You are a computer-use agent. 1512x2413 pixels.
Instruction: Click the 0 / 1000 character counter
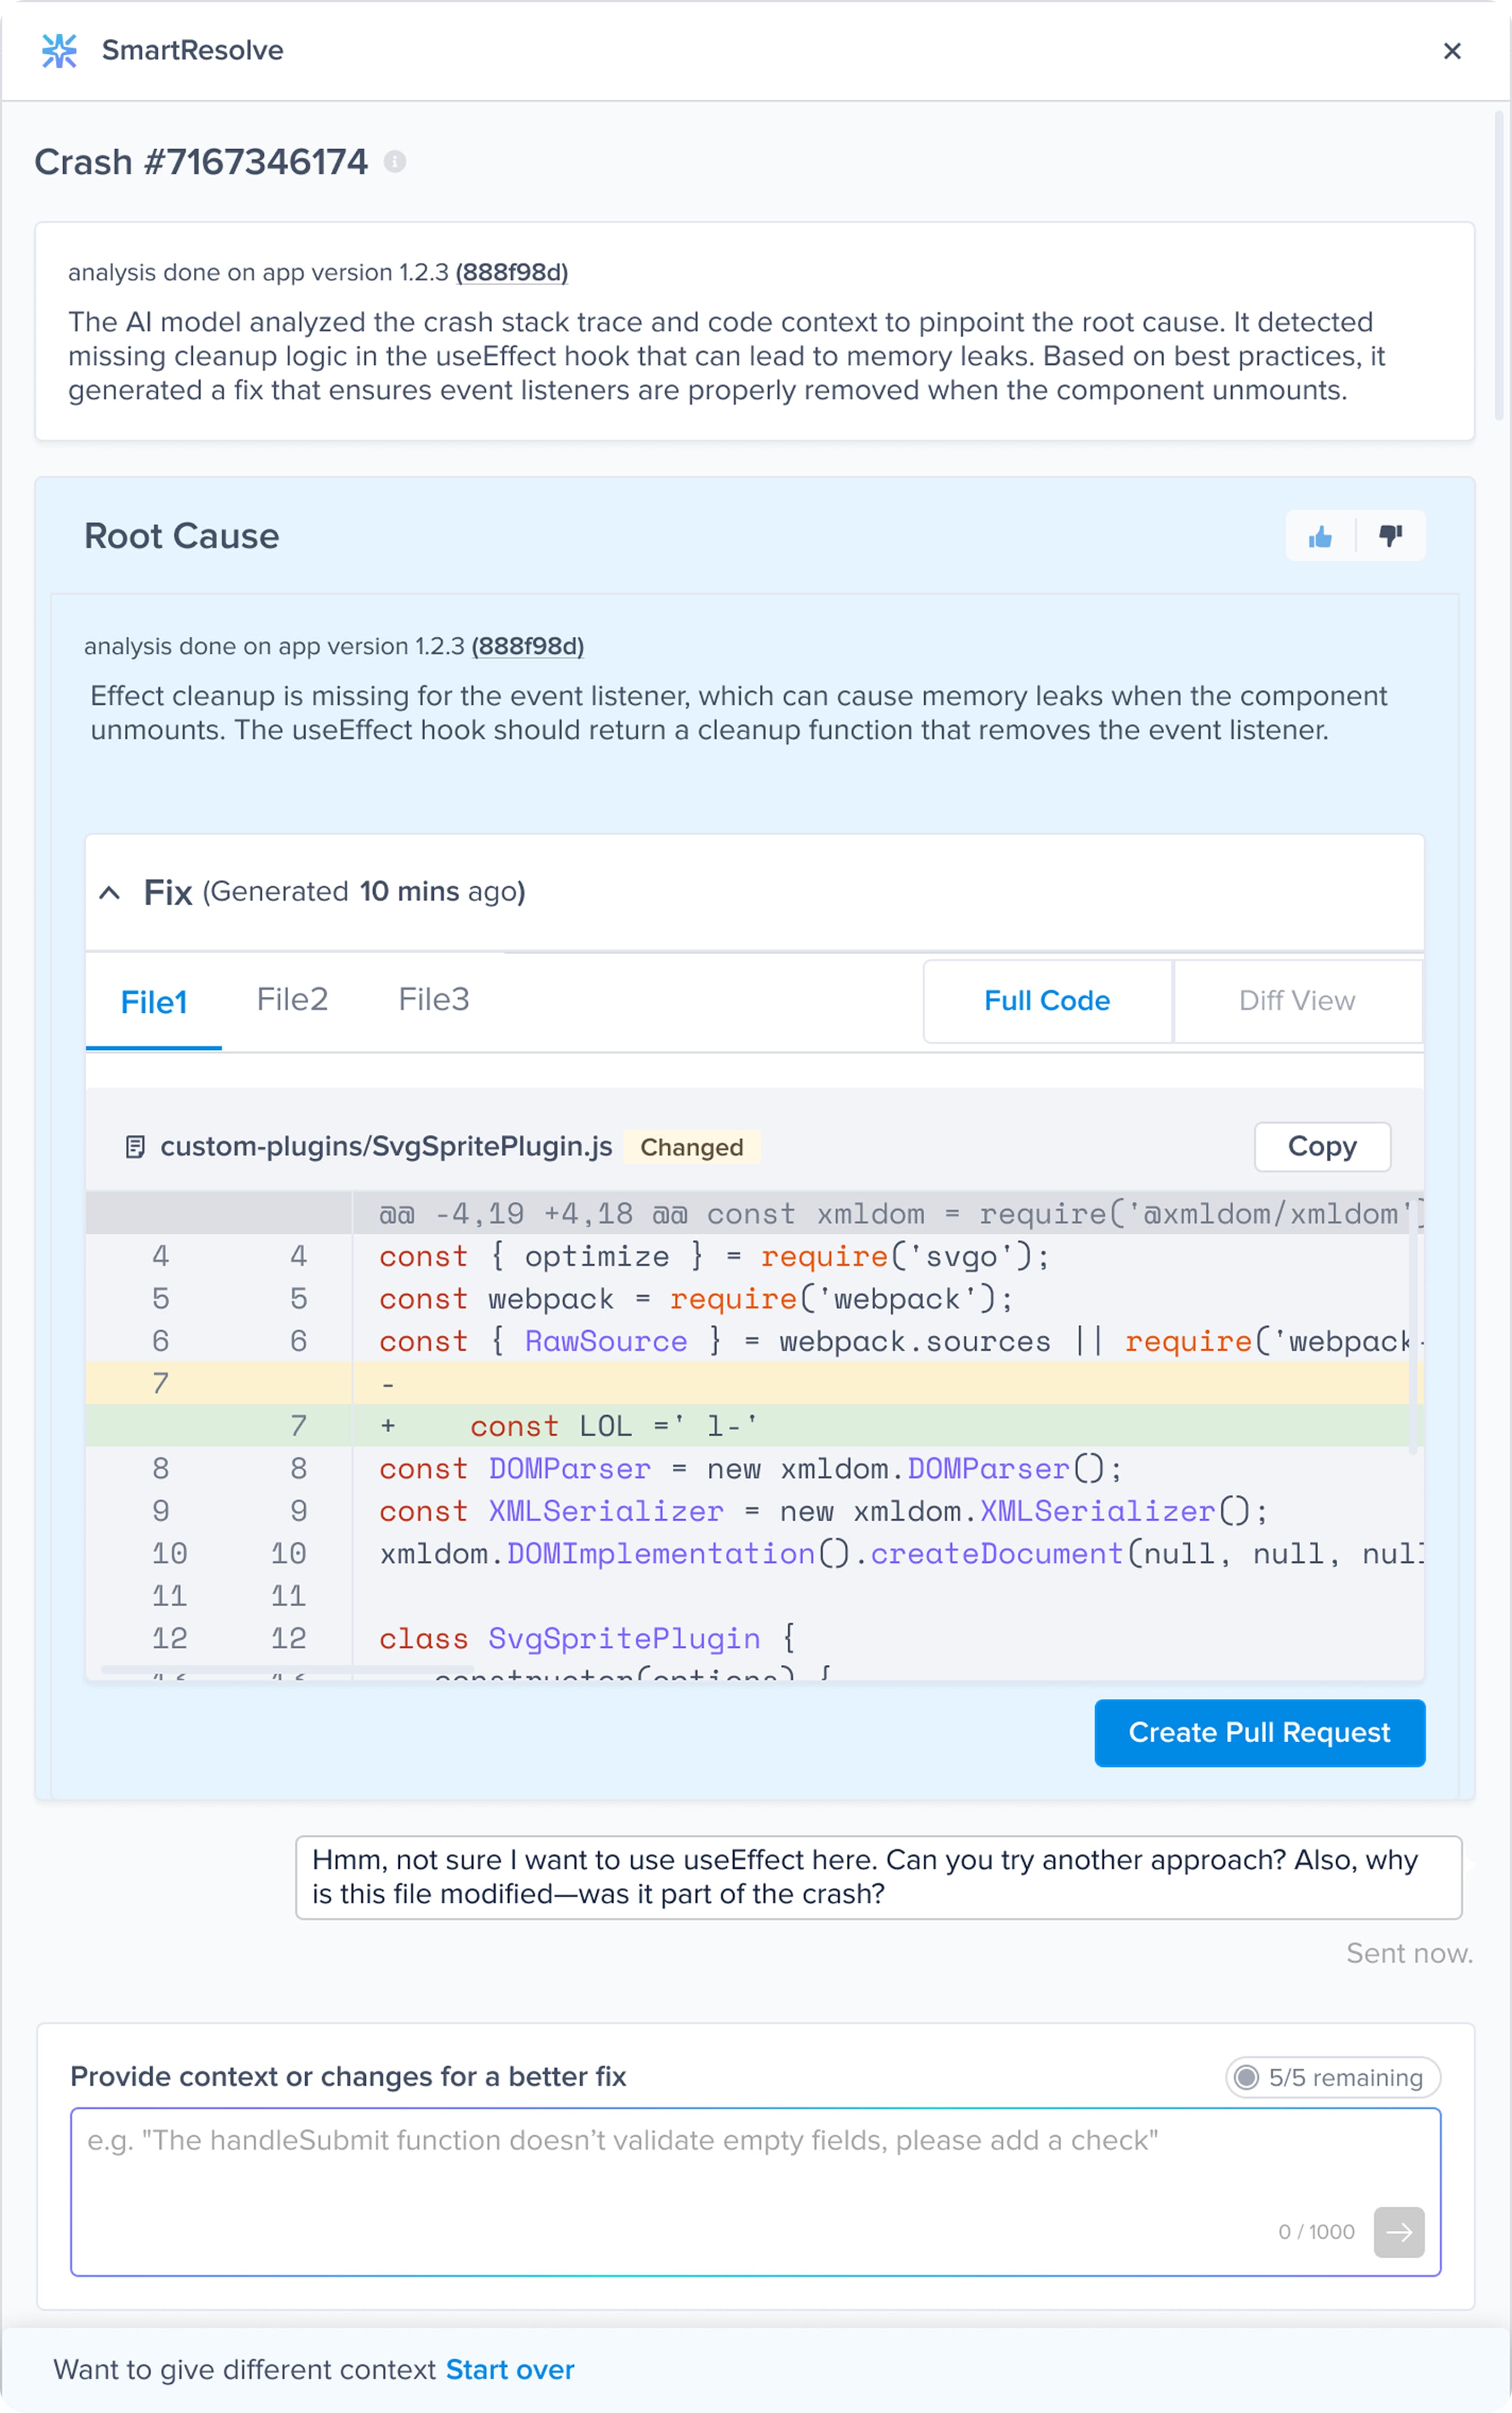[1316, 2232]
